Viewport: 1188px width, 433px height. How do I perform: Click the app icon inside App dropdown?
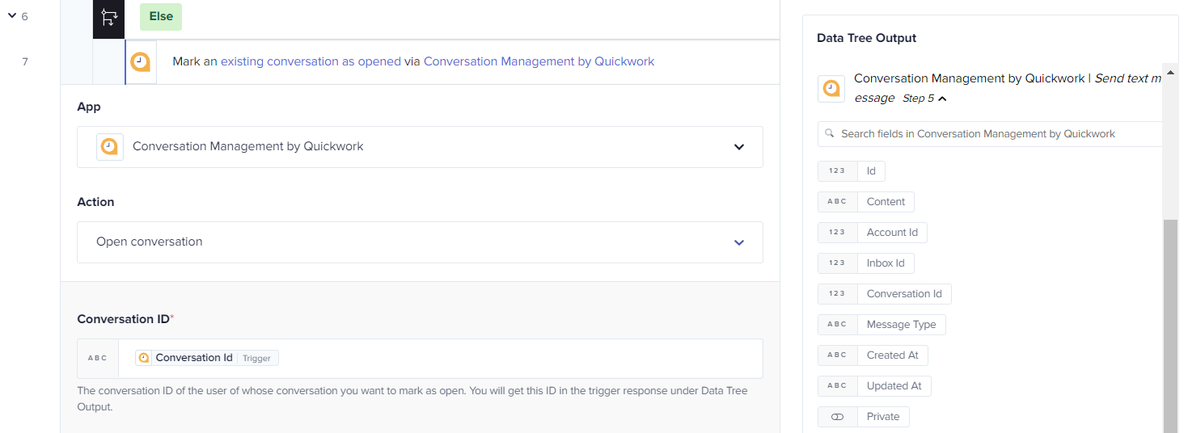click(x=110, y=147)
